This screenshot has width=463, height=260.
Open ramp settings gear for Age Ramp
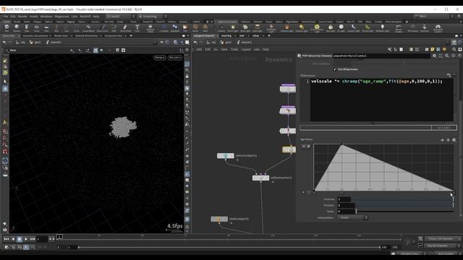tap(454, 140)
